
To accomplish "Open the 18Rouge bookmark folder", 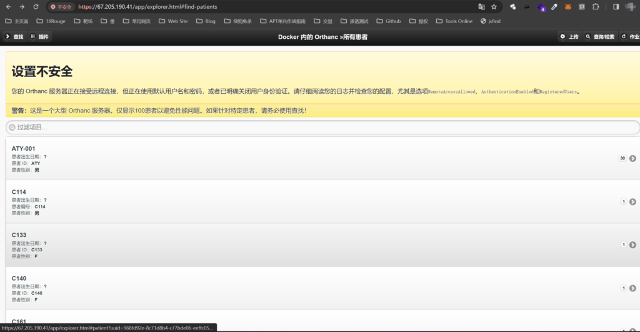I will tap(51, 21).
